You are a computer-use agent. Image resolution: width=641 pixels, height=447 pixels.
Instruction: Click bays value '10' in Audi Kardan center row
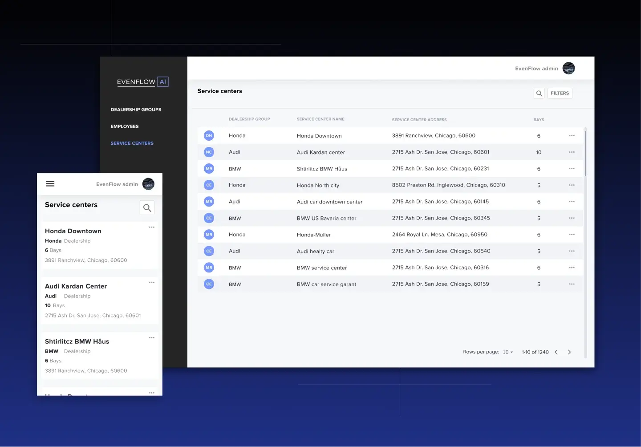[x=539, y=152]
